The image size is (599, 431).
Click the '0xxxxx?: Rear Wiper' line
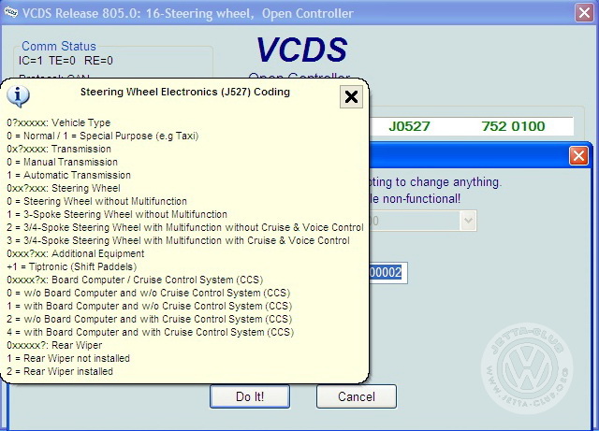[x=54, y=346]
